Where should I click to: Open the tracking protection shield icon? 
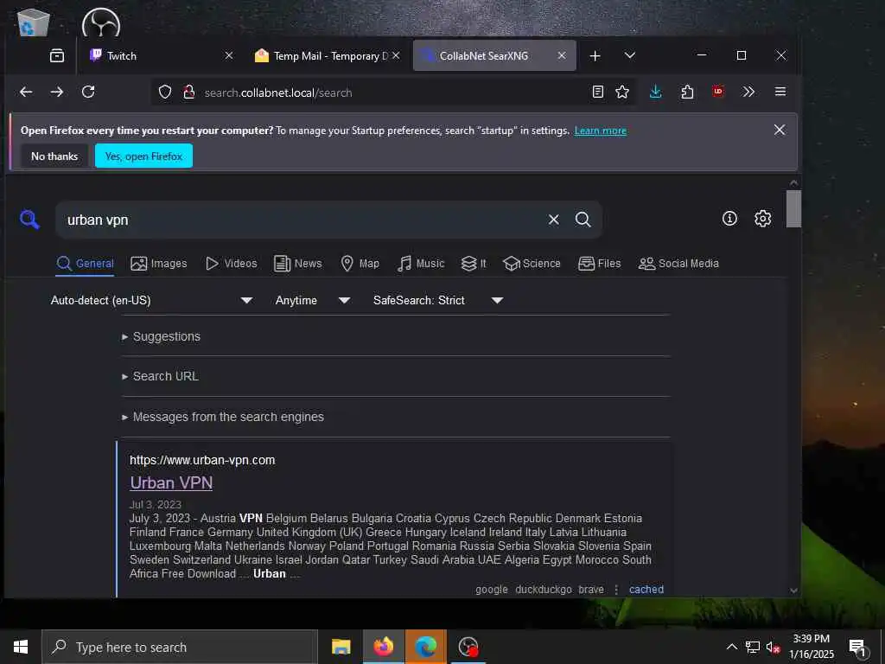pyautogui.click(x=165, y=92)
